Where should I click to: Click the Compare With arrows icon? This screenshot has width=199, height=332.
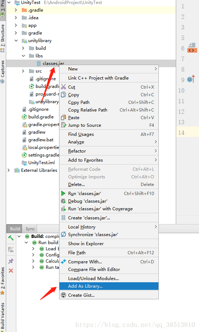[63, 262]
